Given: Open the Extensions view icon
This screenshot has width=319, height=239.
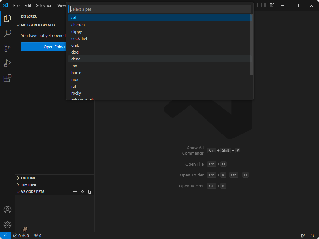Looking at the screenshot, I should [x=7, y=78].
